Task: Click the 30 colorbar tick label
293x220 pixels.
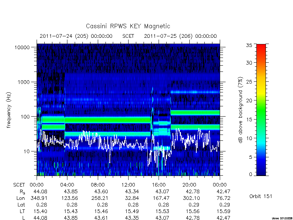Action: click(x=249, y=63)
